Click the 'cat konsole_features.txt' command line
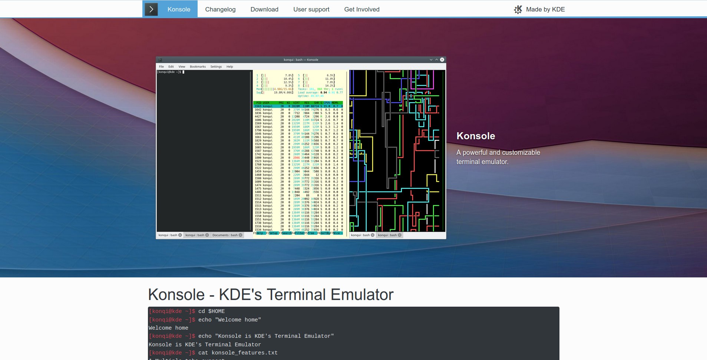The height and width of the screenshot is (360, 707). click(x=213, y=353)
